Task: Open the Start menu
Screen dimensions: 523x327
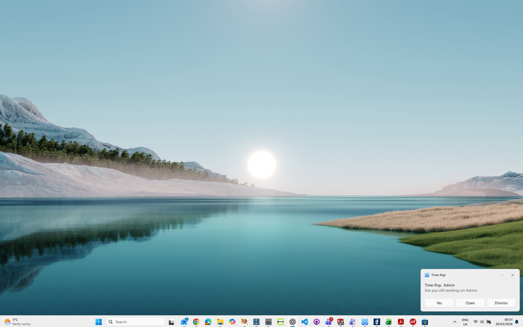Action: (99, 322)
